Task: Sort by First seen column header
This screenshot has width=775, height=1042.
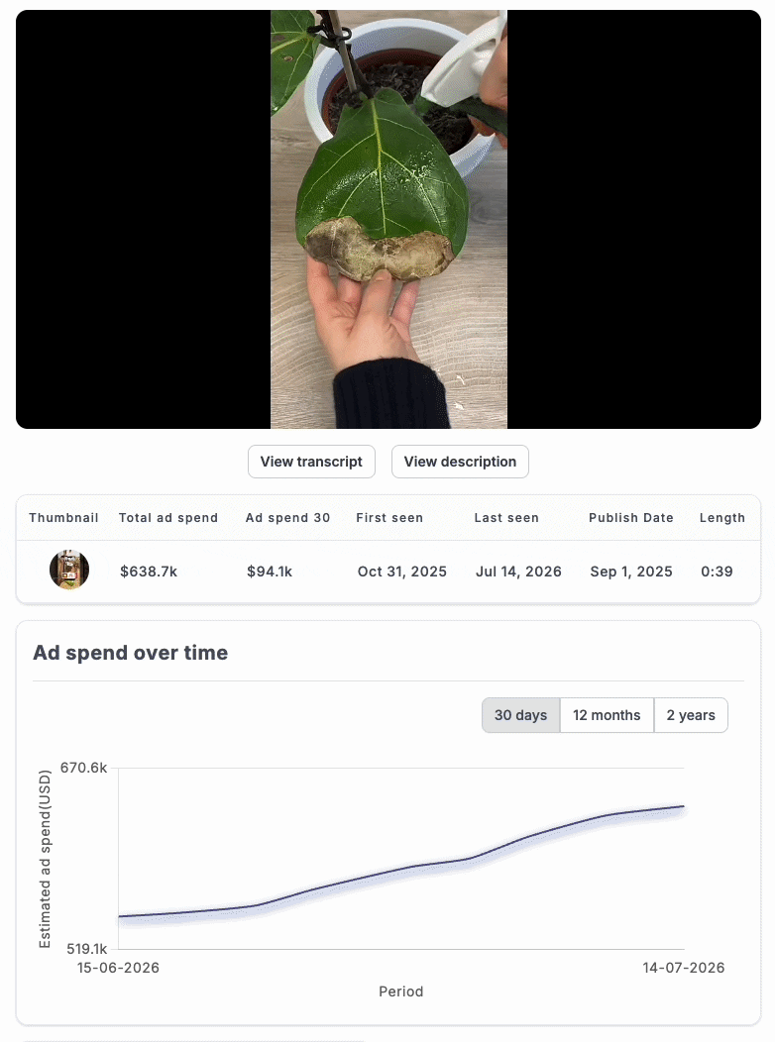Action: pos(389,518)
